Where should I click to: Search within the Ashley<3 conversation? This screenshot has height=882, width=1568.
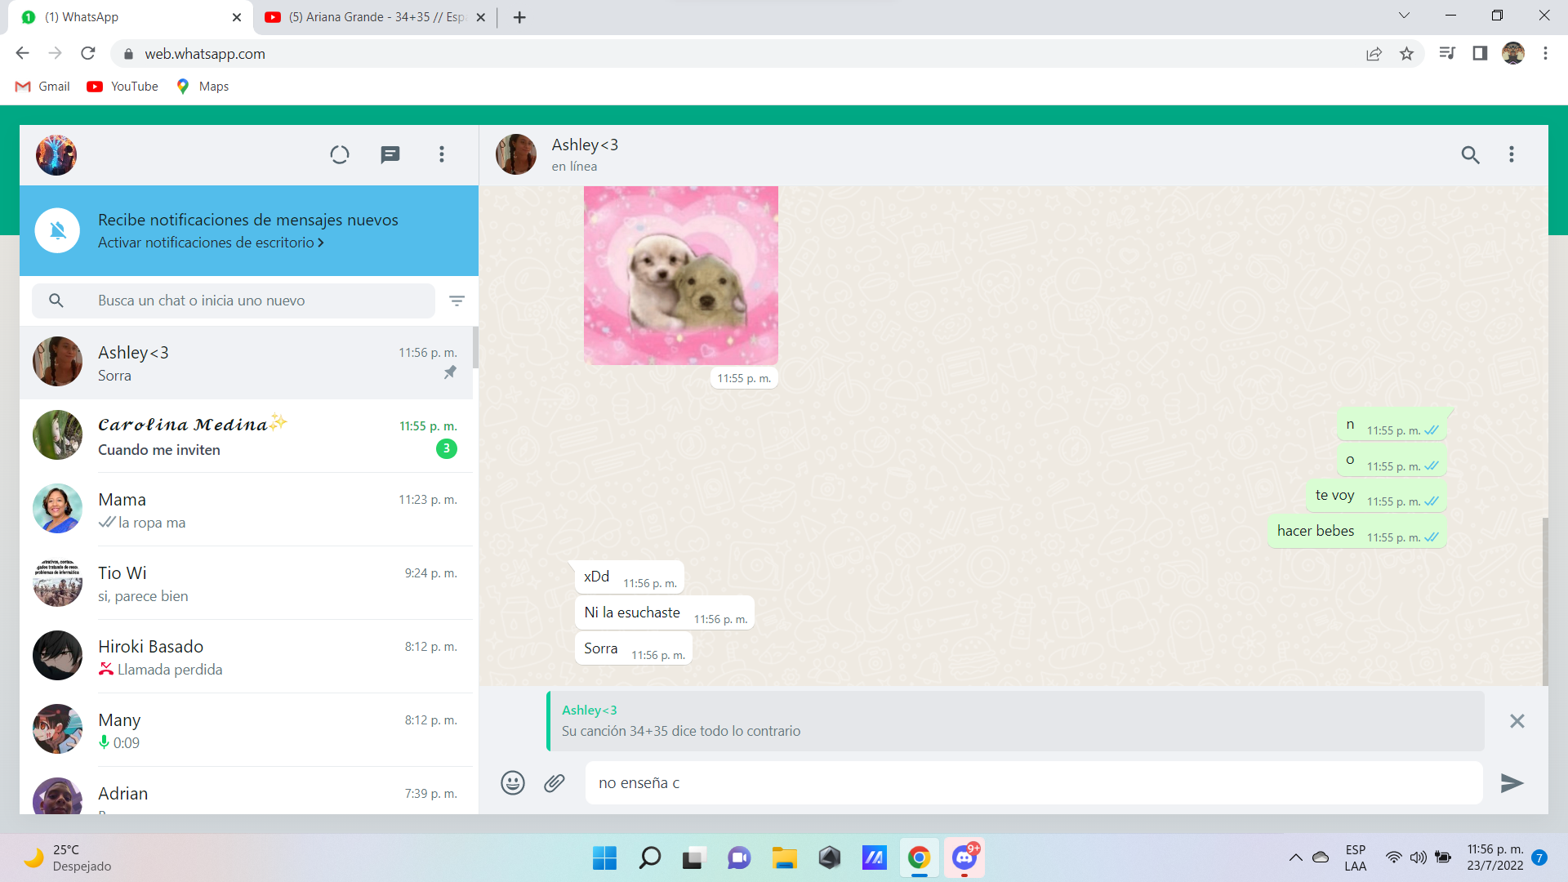pos(1470,154)
